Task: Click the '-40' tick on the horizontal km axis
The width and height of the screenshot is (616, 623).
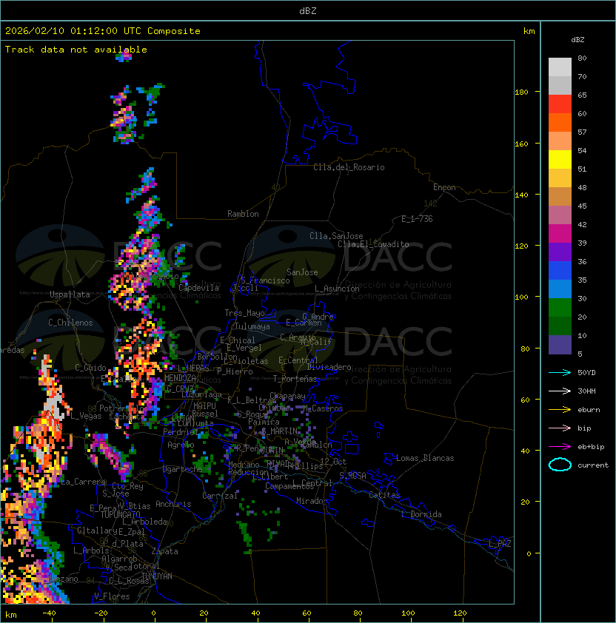Action: 50,613
